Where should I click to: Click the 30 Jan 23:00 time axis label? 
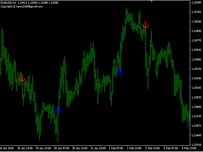[x=80, y=148]
